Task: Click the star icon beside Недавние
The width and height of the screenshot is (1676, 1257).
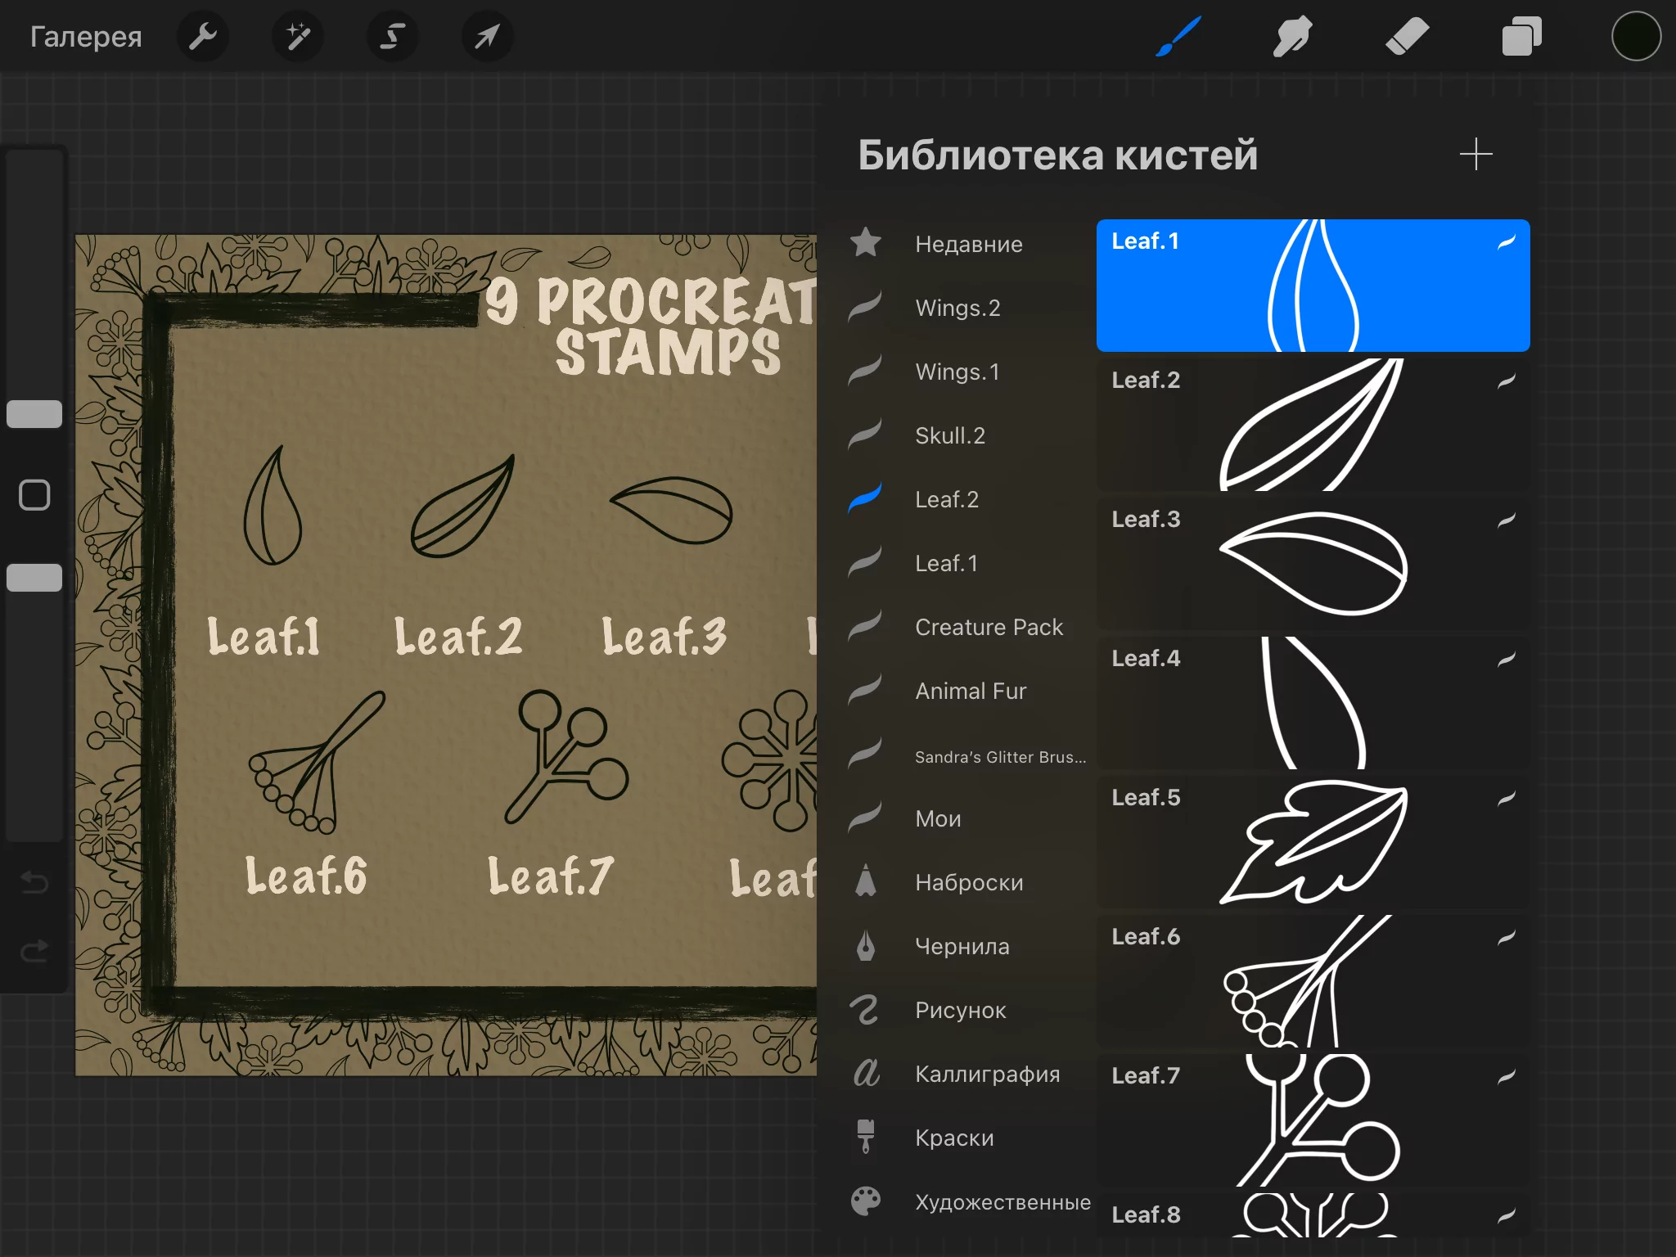Action: pos(866,242)
